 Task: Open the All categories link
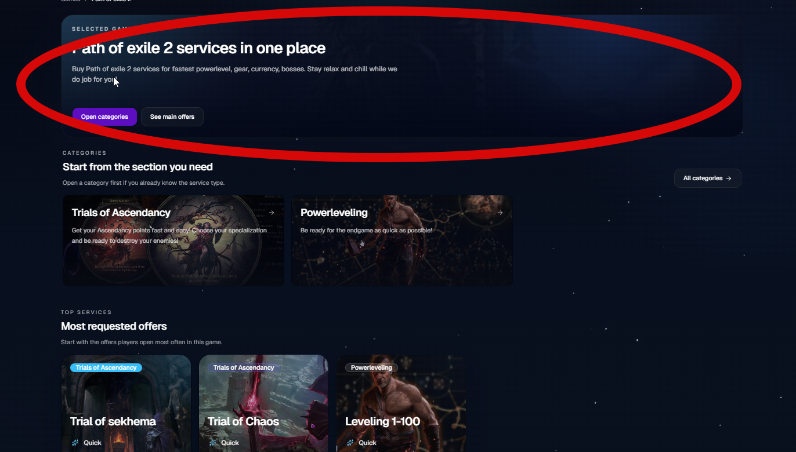coord(707,178)
